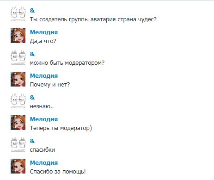Click mugs avatar beside 'незнаю..'
This screenshot has height=180, width=214.
coord(18,101)
